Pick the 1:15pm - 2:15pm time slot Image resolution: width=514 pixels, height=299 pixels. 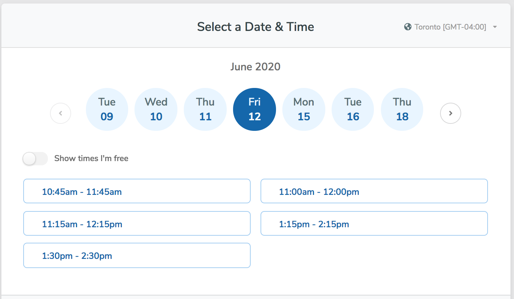[x=374, y=223]
